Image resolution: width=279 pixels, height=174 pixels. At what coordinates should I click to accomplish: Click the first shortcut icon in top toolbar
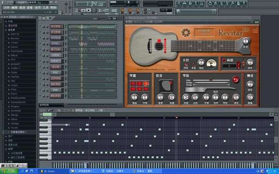[179, 3]
